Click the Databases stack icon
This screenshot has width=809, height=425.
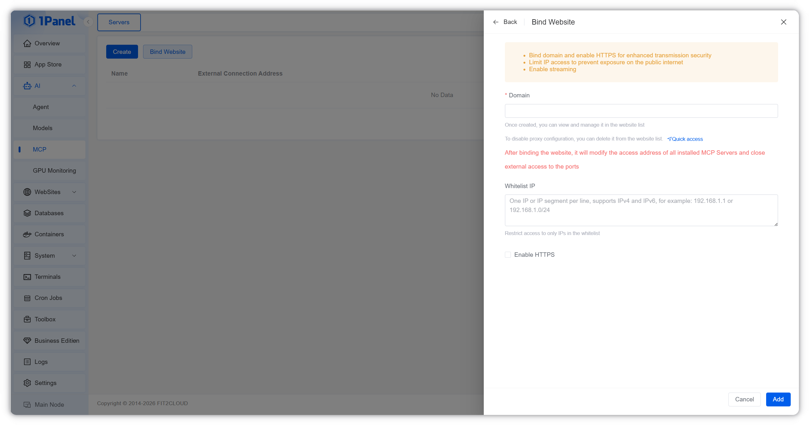coord(27,213)
